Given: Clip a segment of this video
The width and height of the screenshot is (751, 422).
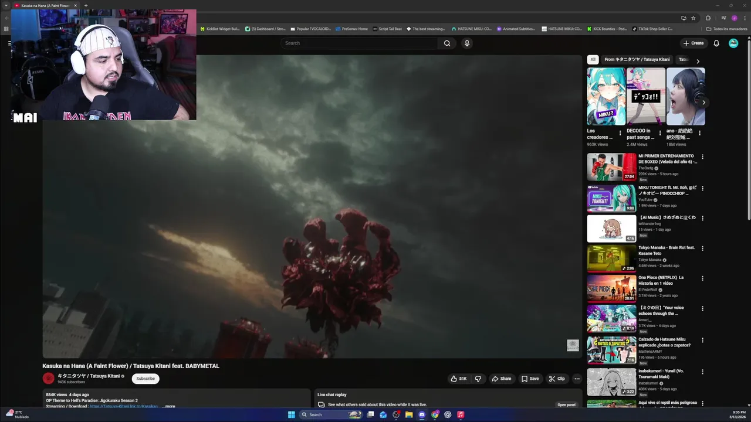Looking at the screenshot, I should tap(557, 379).
